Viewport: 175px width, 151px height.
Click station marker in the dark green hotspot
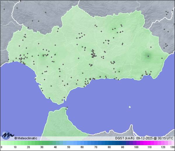tap(148, 56)
